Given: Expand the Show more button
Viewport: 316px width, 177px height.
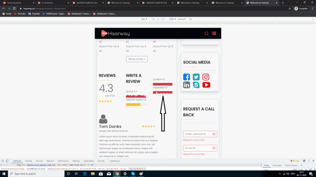Looking at the screenshot, I should [x=137, y=59].
